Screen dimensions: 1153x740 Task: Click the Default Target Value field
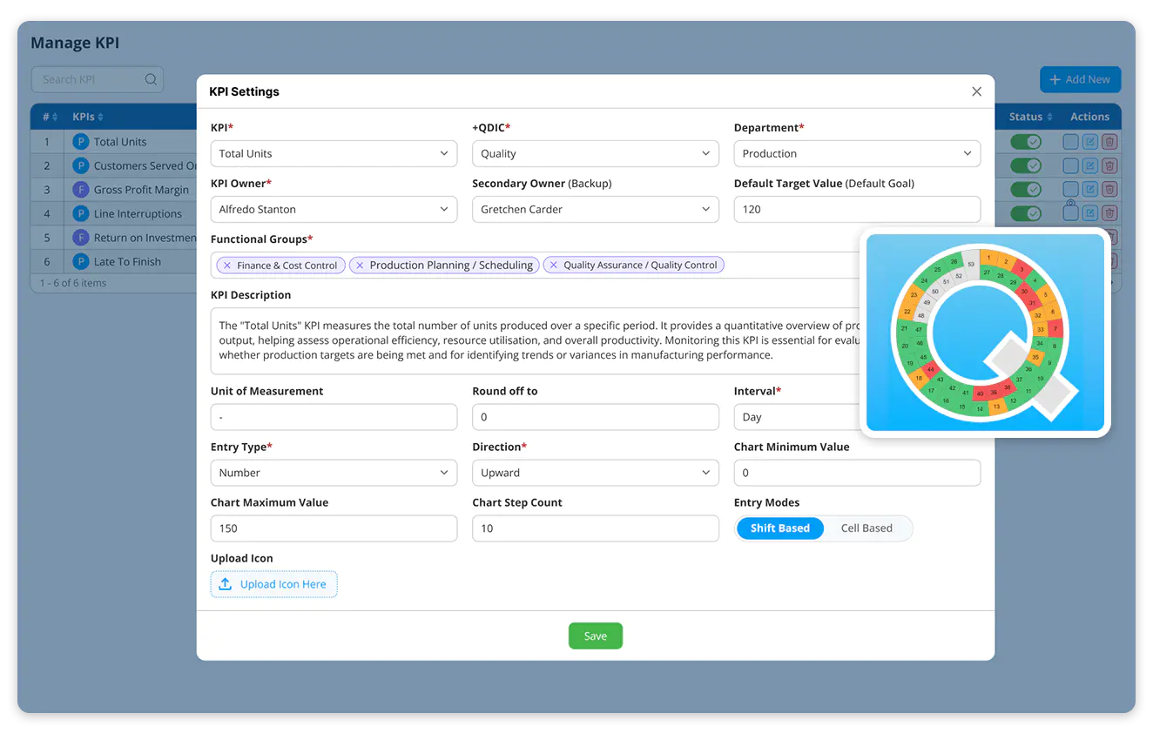coord(857,209)
